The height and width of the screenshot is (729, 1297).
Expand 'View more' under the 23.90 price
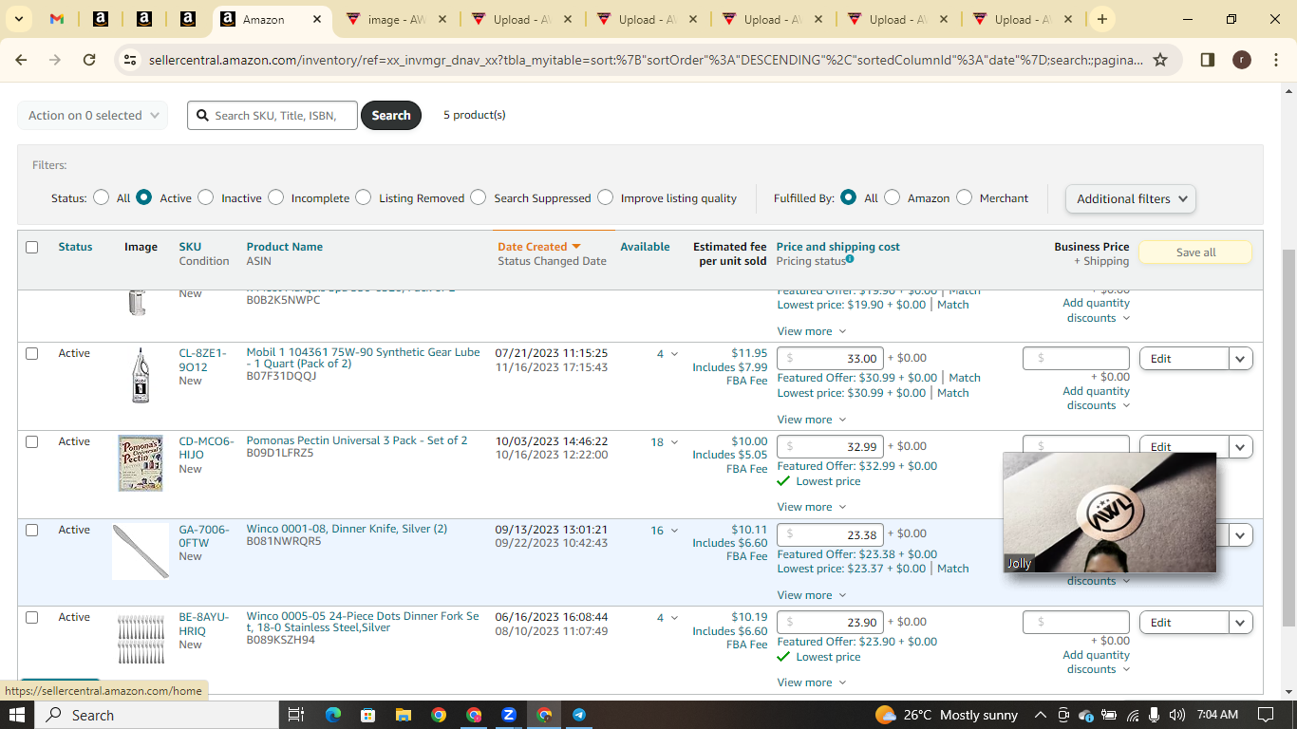pos(811,682)
